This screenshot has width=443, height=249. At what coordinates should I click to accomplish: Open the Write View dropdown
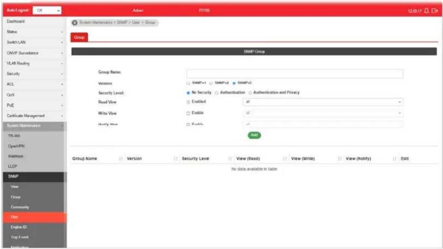coord(323,113)
